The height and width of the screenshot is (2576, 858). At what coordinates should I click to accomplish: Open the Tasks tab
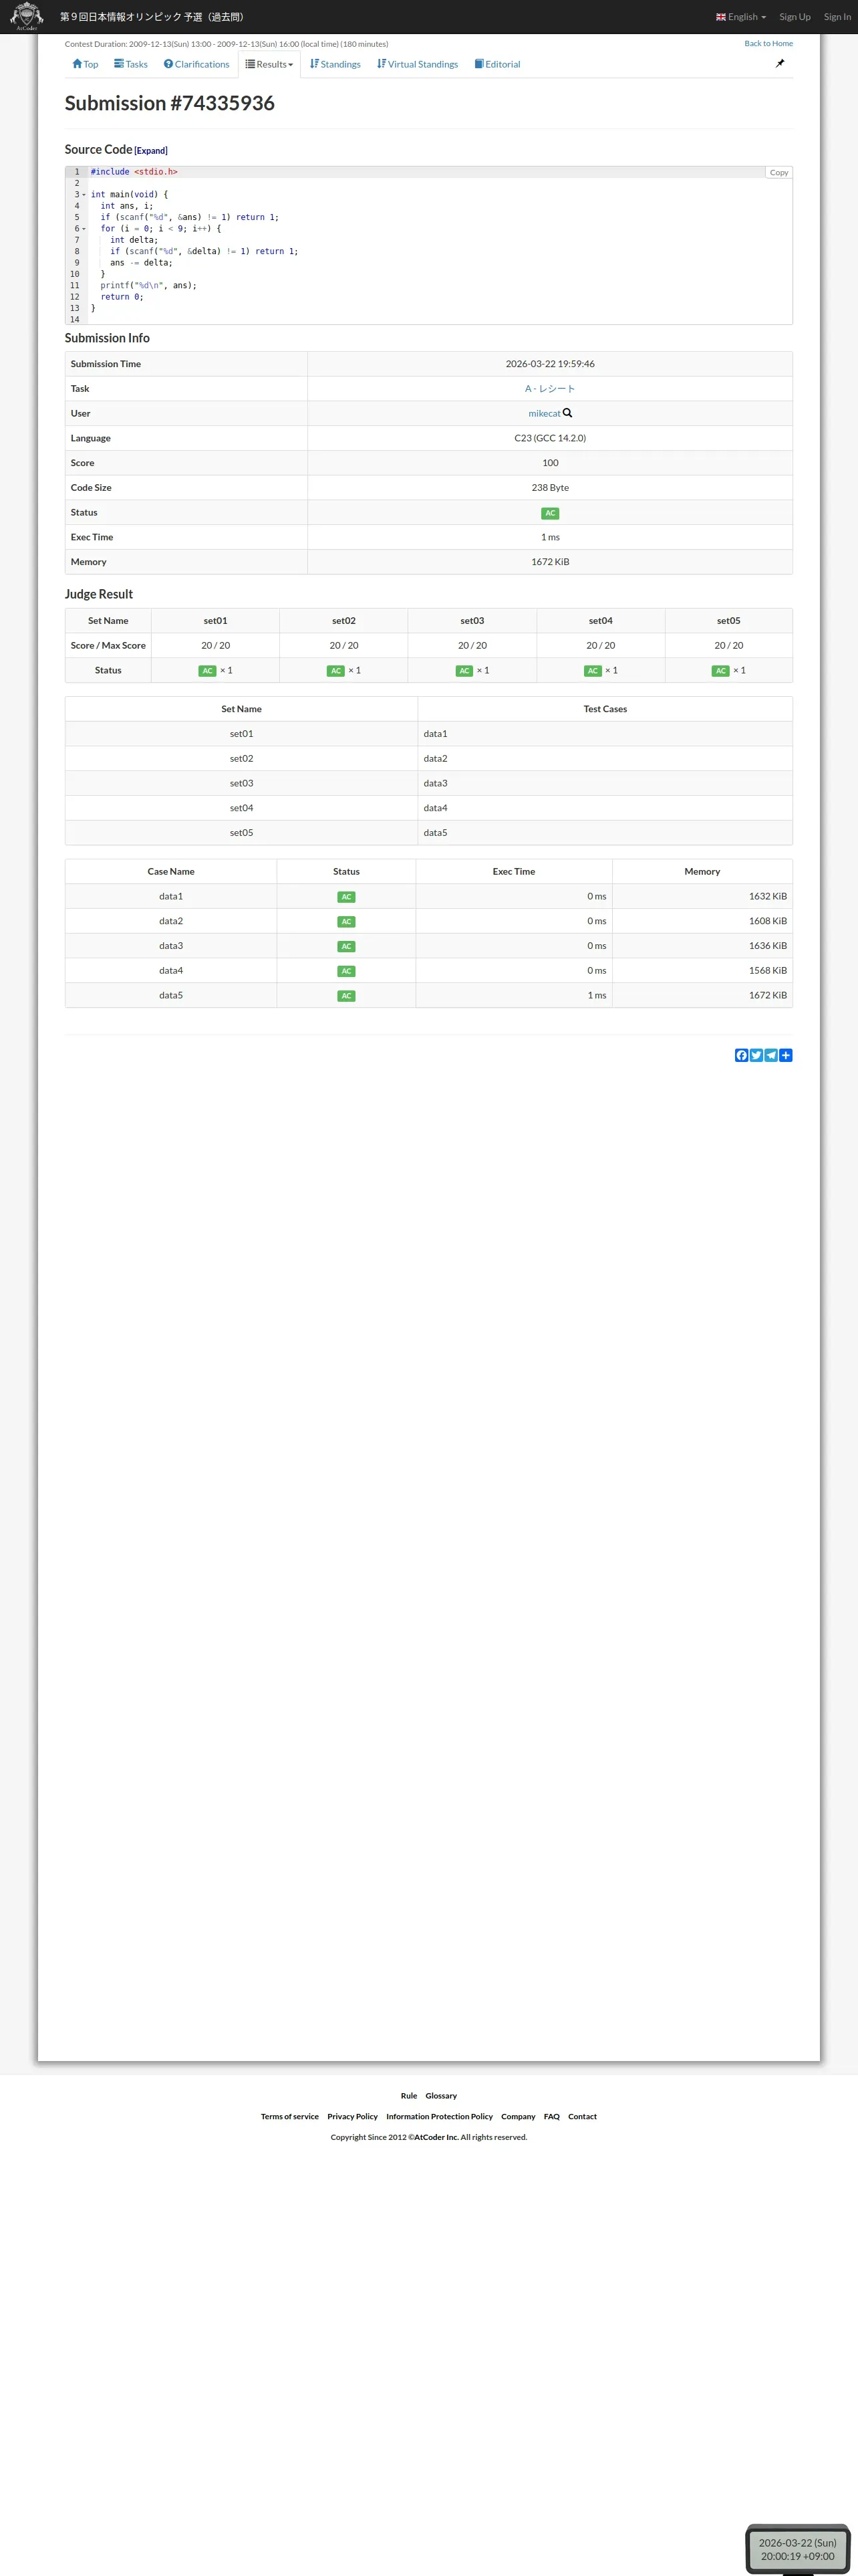131,64
